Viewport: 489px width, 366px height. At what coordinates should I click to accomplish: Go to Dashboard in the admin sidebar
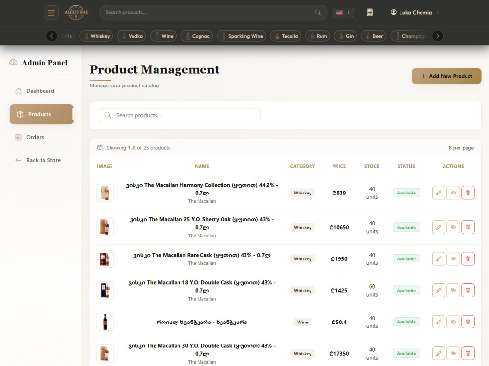41,91
